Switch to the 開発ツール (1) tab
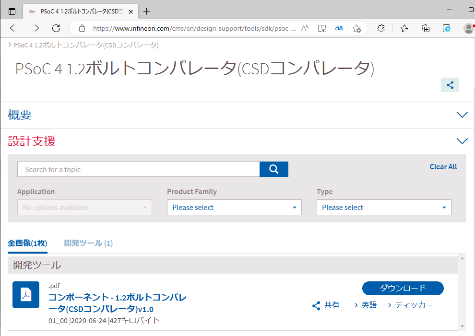475x336 pixels. (88, 243)
